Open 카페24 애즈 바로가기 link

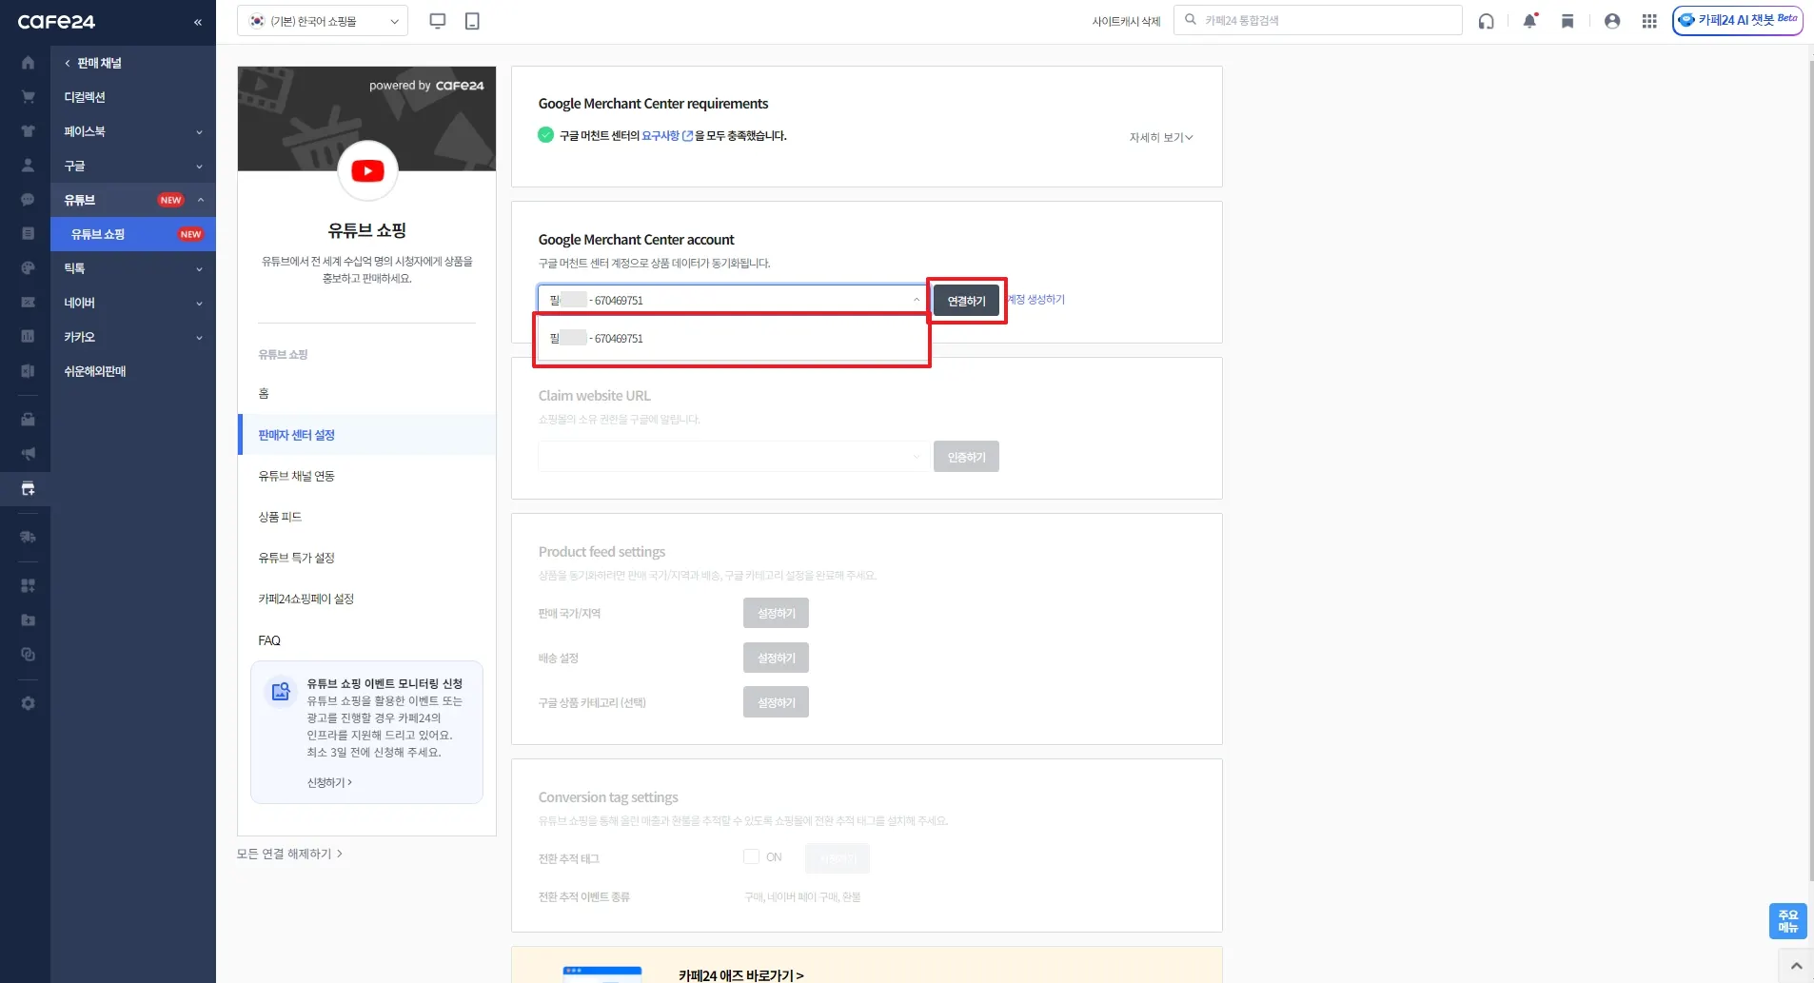pos(741,975)
